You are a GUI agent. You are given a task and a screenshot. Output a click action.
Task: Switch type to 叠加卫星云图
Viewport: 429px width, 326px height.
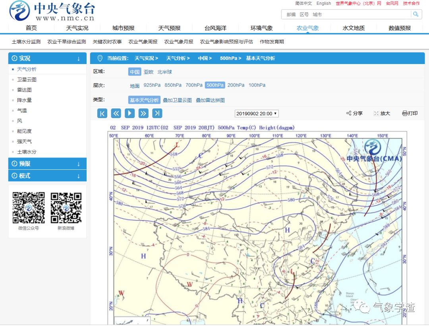click(x=177, y=100)
